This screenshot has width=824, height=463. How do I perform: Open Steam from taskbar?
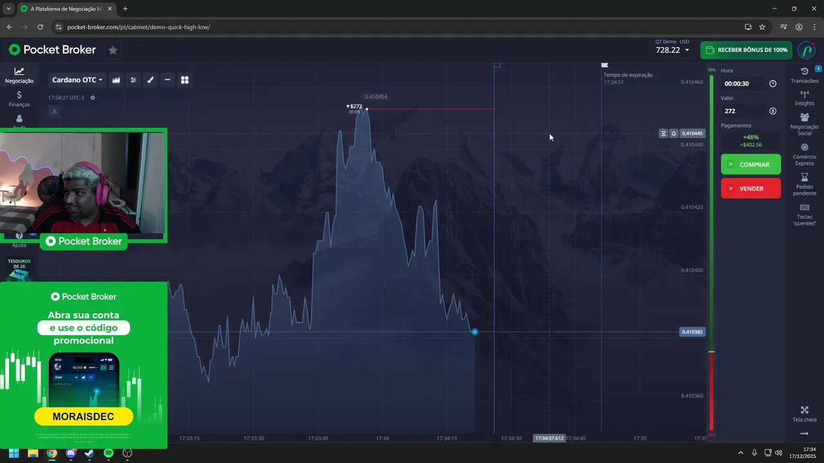coord(89,453)
